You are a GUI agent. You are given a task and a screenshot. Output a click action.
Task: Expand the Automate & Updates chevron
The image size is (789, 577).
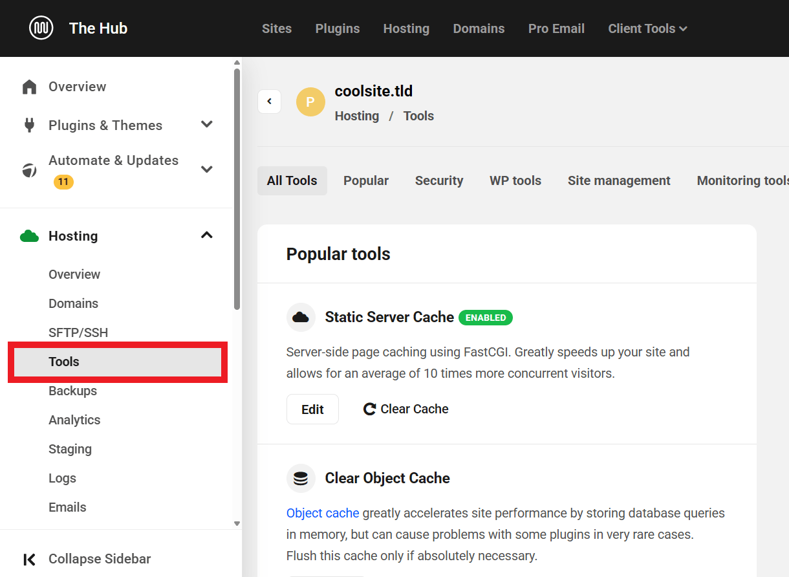207,169
